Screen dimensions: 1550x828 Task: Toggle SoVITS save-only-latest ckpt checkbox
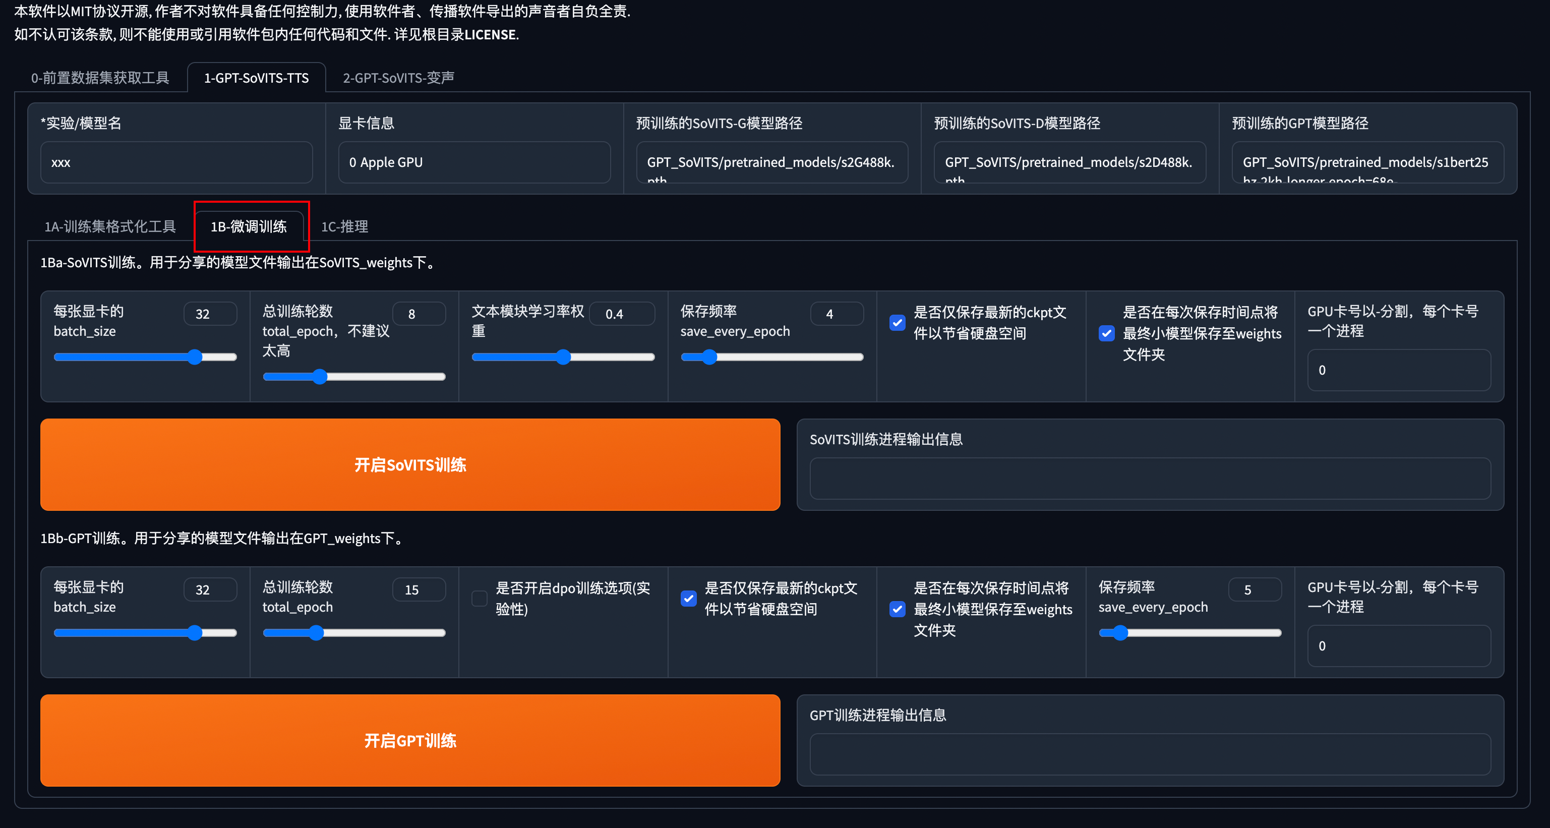[x=897, y=323]
